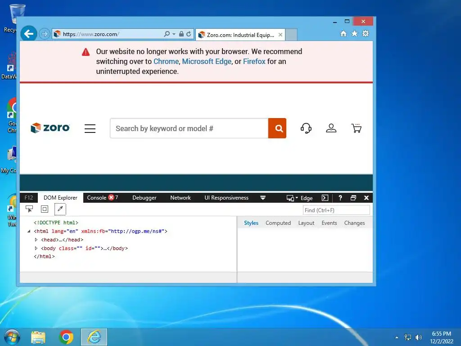
Task: Click the network tray icon
Action: pyautogui.click(x=408, y=337)
